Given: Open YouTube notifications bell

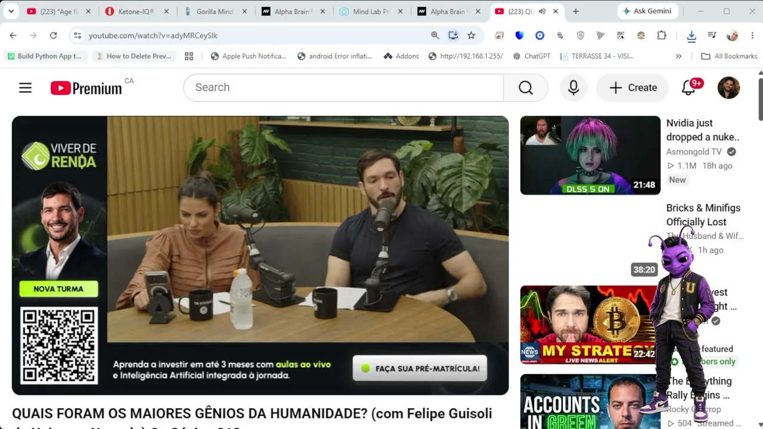Looking at the screenshot, I should pyautogui.click(x=688, y=88).
